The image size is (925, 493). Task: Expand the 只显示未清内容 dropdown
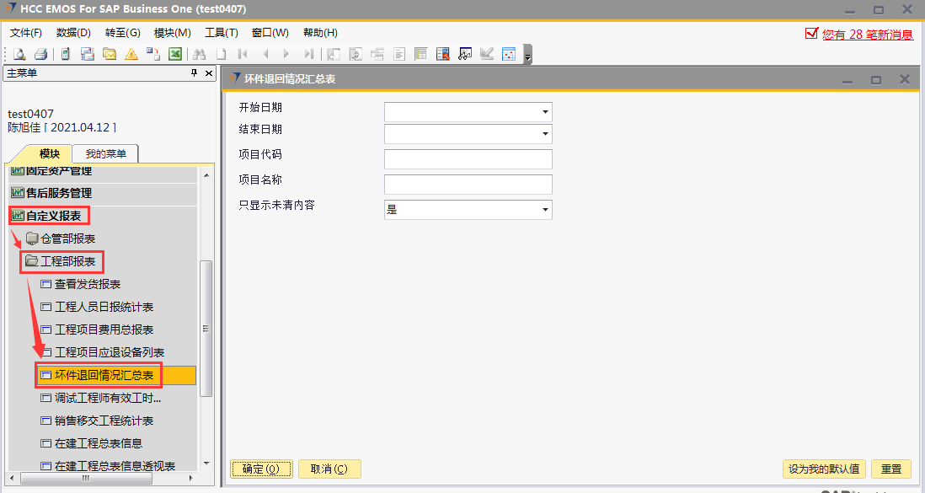[545, 210]
